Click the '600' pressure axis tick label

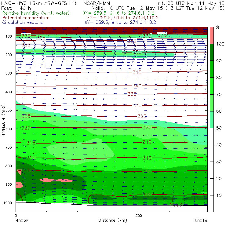pyautogui.click(x=9, y=129)
